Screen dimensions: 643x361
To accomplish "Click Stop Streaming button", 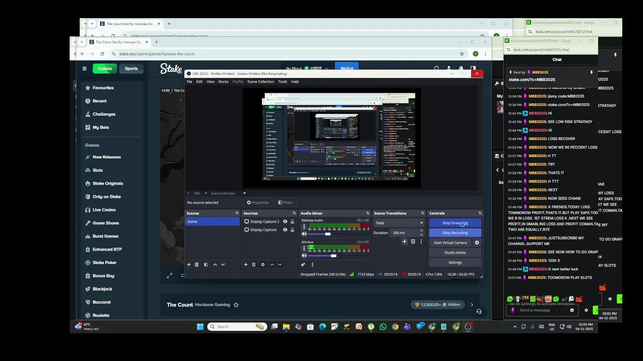I will tap(455, 223).
